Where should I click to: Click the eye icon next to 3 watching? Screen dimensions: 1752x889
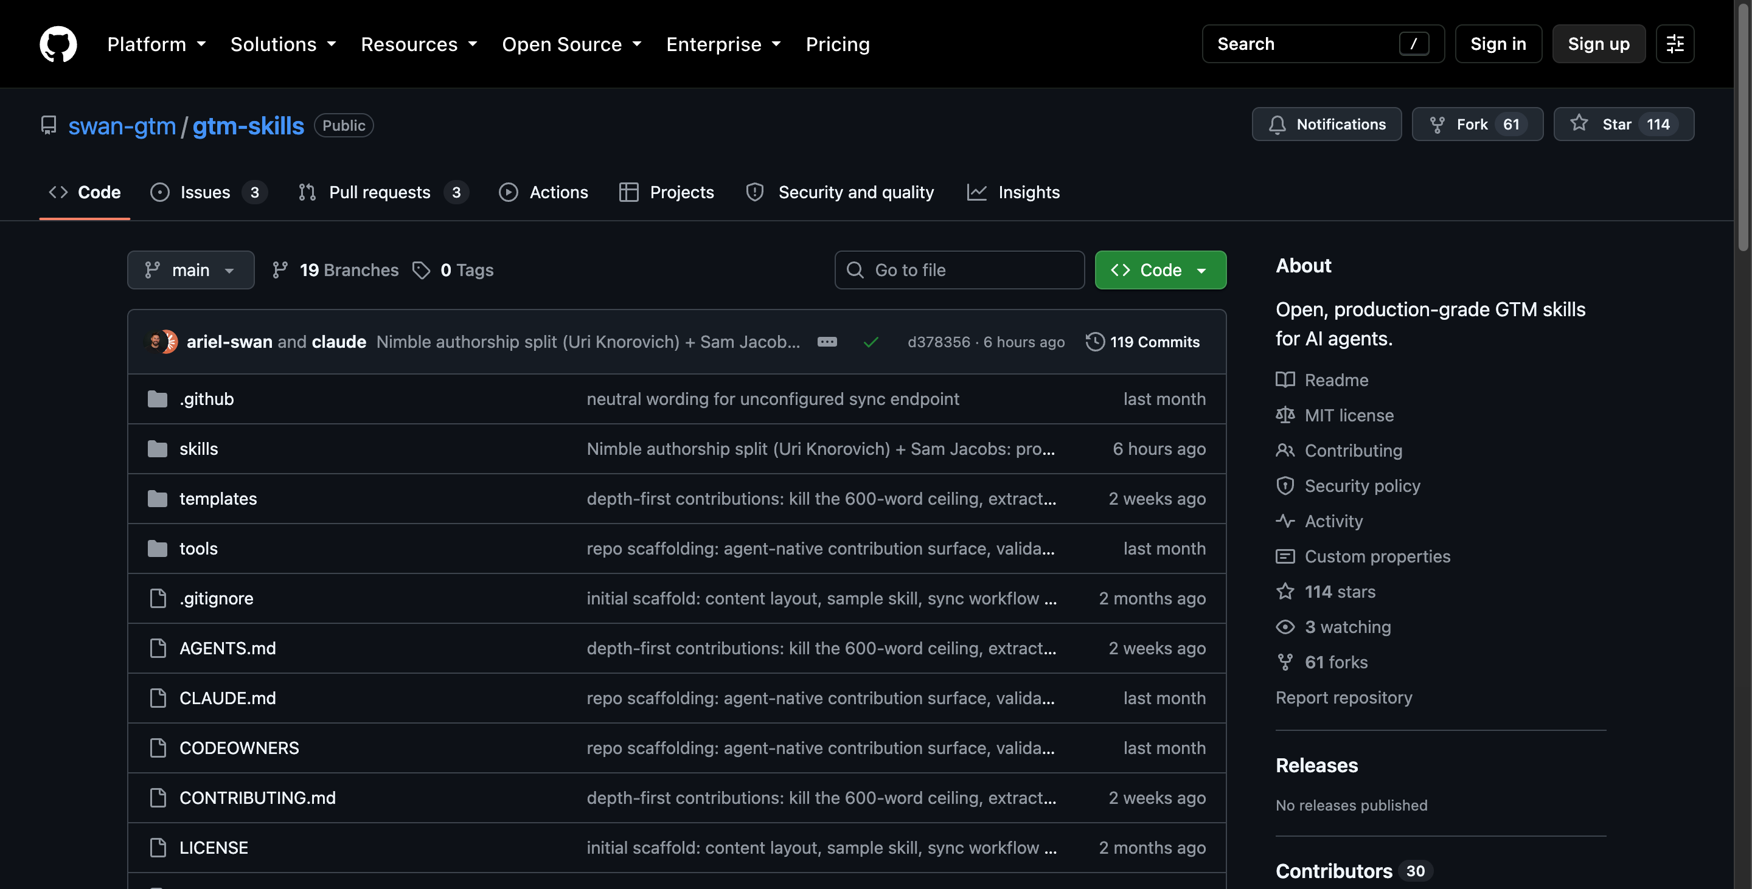click(x=1285, y=627)
